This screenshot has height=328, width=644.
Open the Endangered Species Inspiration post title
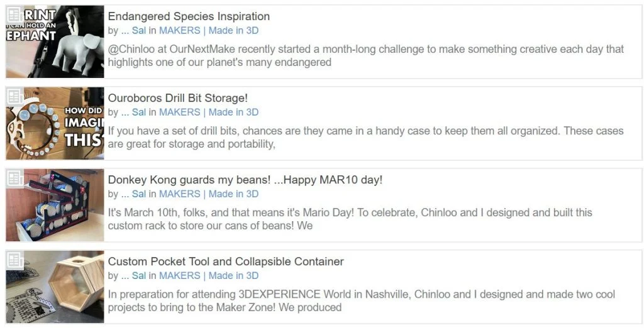click(189, 16)
